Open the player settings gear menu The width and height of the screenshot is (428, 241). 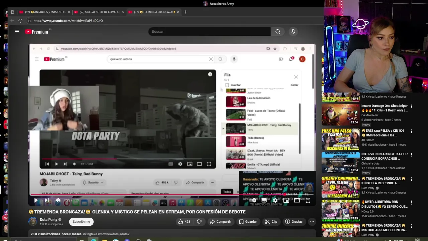click(275, 200)
